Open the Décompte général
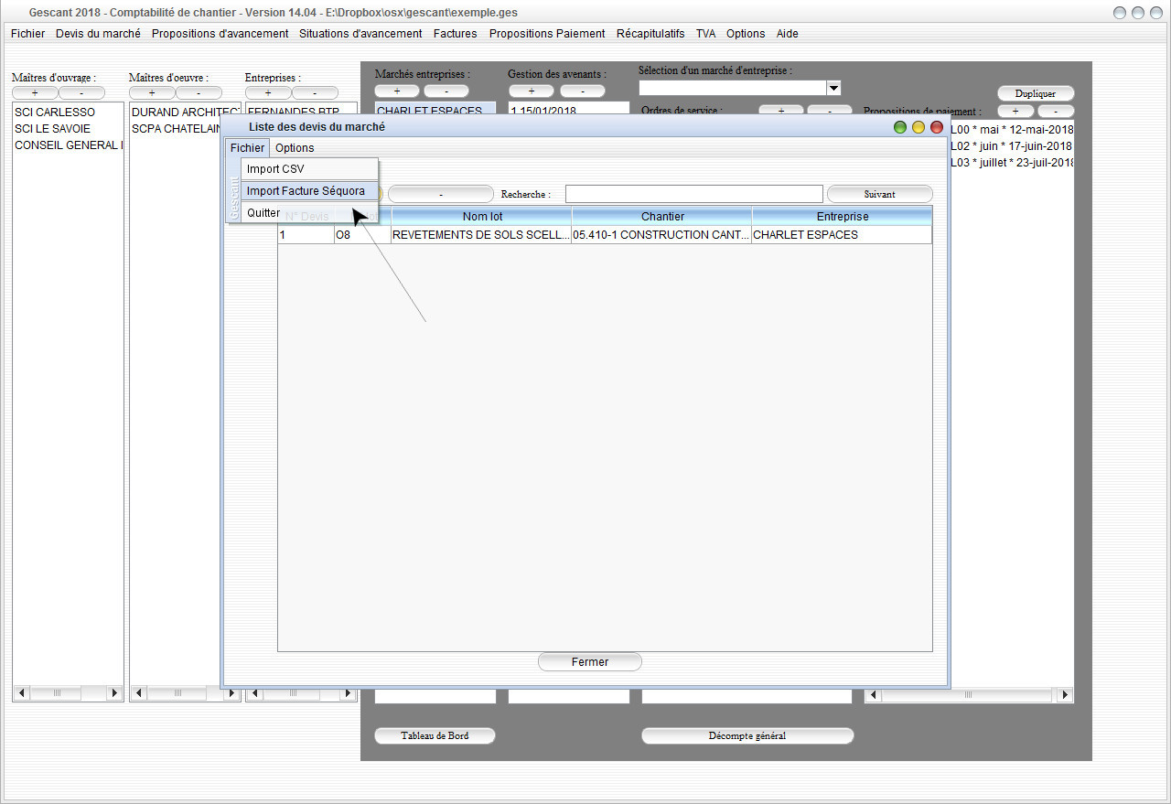Image resolution: width=1171 pixels, height=804 pixels. (x=747, y=735)
